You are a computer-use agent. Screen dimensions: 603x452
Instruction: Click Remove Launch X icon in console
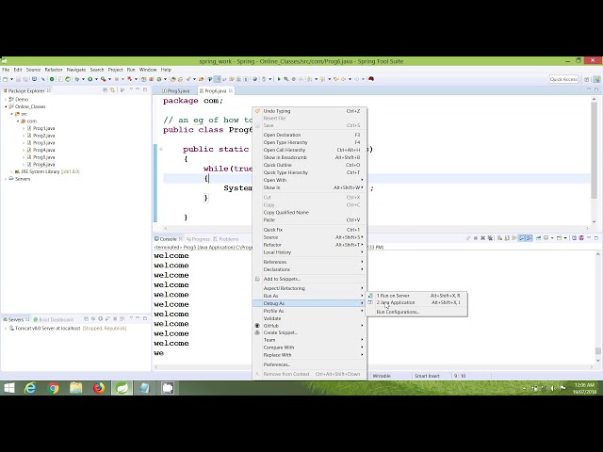(x=482, y=238)
